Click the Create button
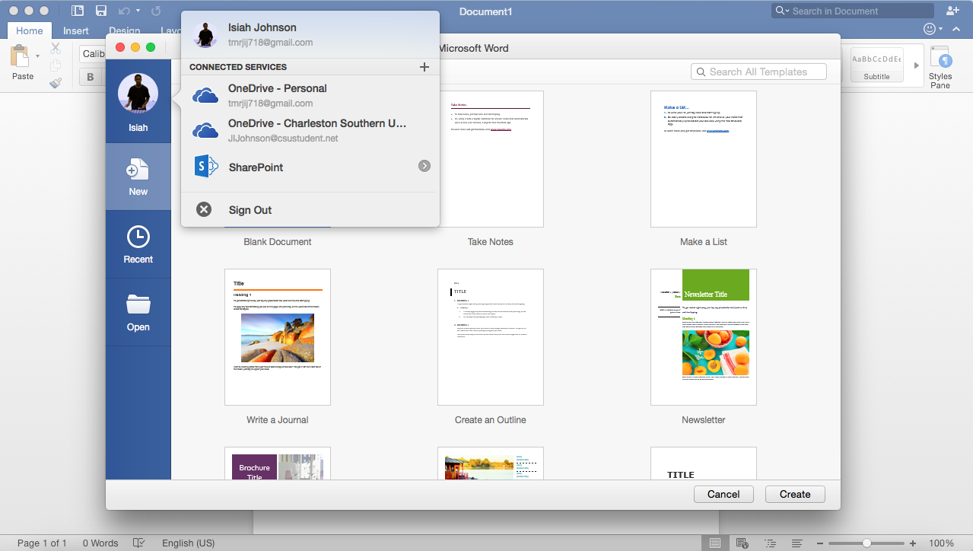The image size is (973, 551). pos(795,494)
